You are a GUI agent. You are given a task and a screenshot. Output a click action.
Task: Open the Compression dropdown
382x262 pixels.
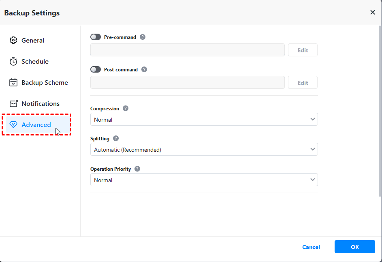(204, 120)
